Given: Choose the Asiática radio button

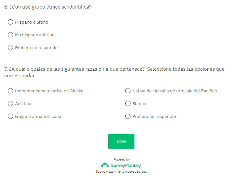Looking at the screenshot, I should [x=10, y=104].
